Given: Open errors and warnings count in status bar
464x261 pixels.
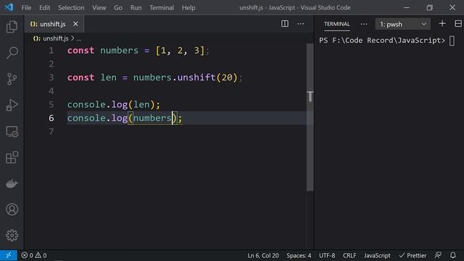Looking at the screenshot, I should [x=34, y=255].
